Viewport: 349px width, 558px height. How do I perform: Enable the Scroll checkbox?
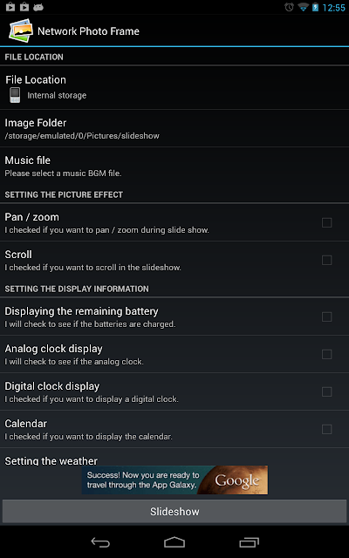pyautogui.click(x=326, y=260)
